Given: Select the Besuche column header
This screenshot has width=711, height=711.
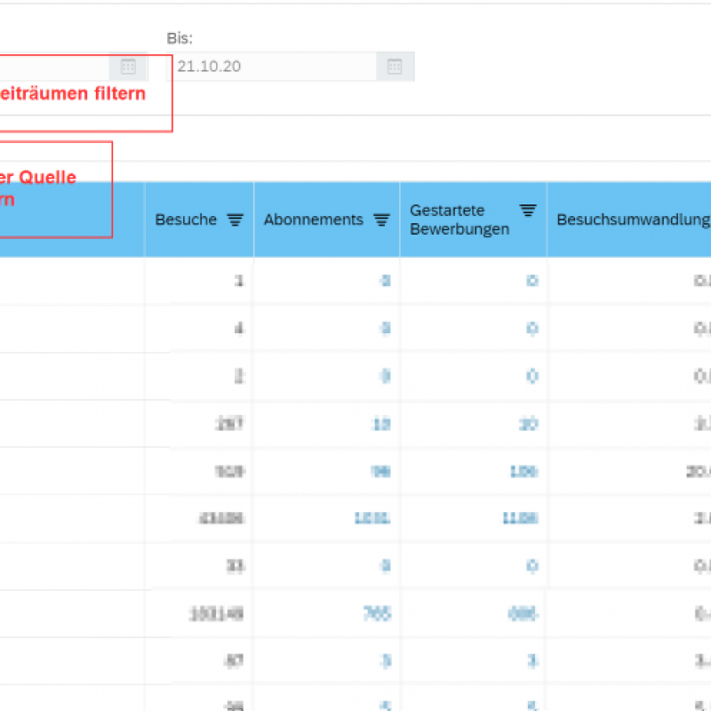Looking at the screenshot, I should (x=186, y=220).
